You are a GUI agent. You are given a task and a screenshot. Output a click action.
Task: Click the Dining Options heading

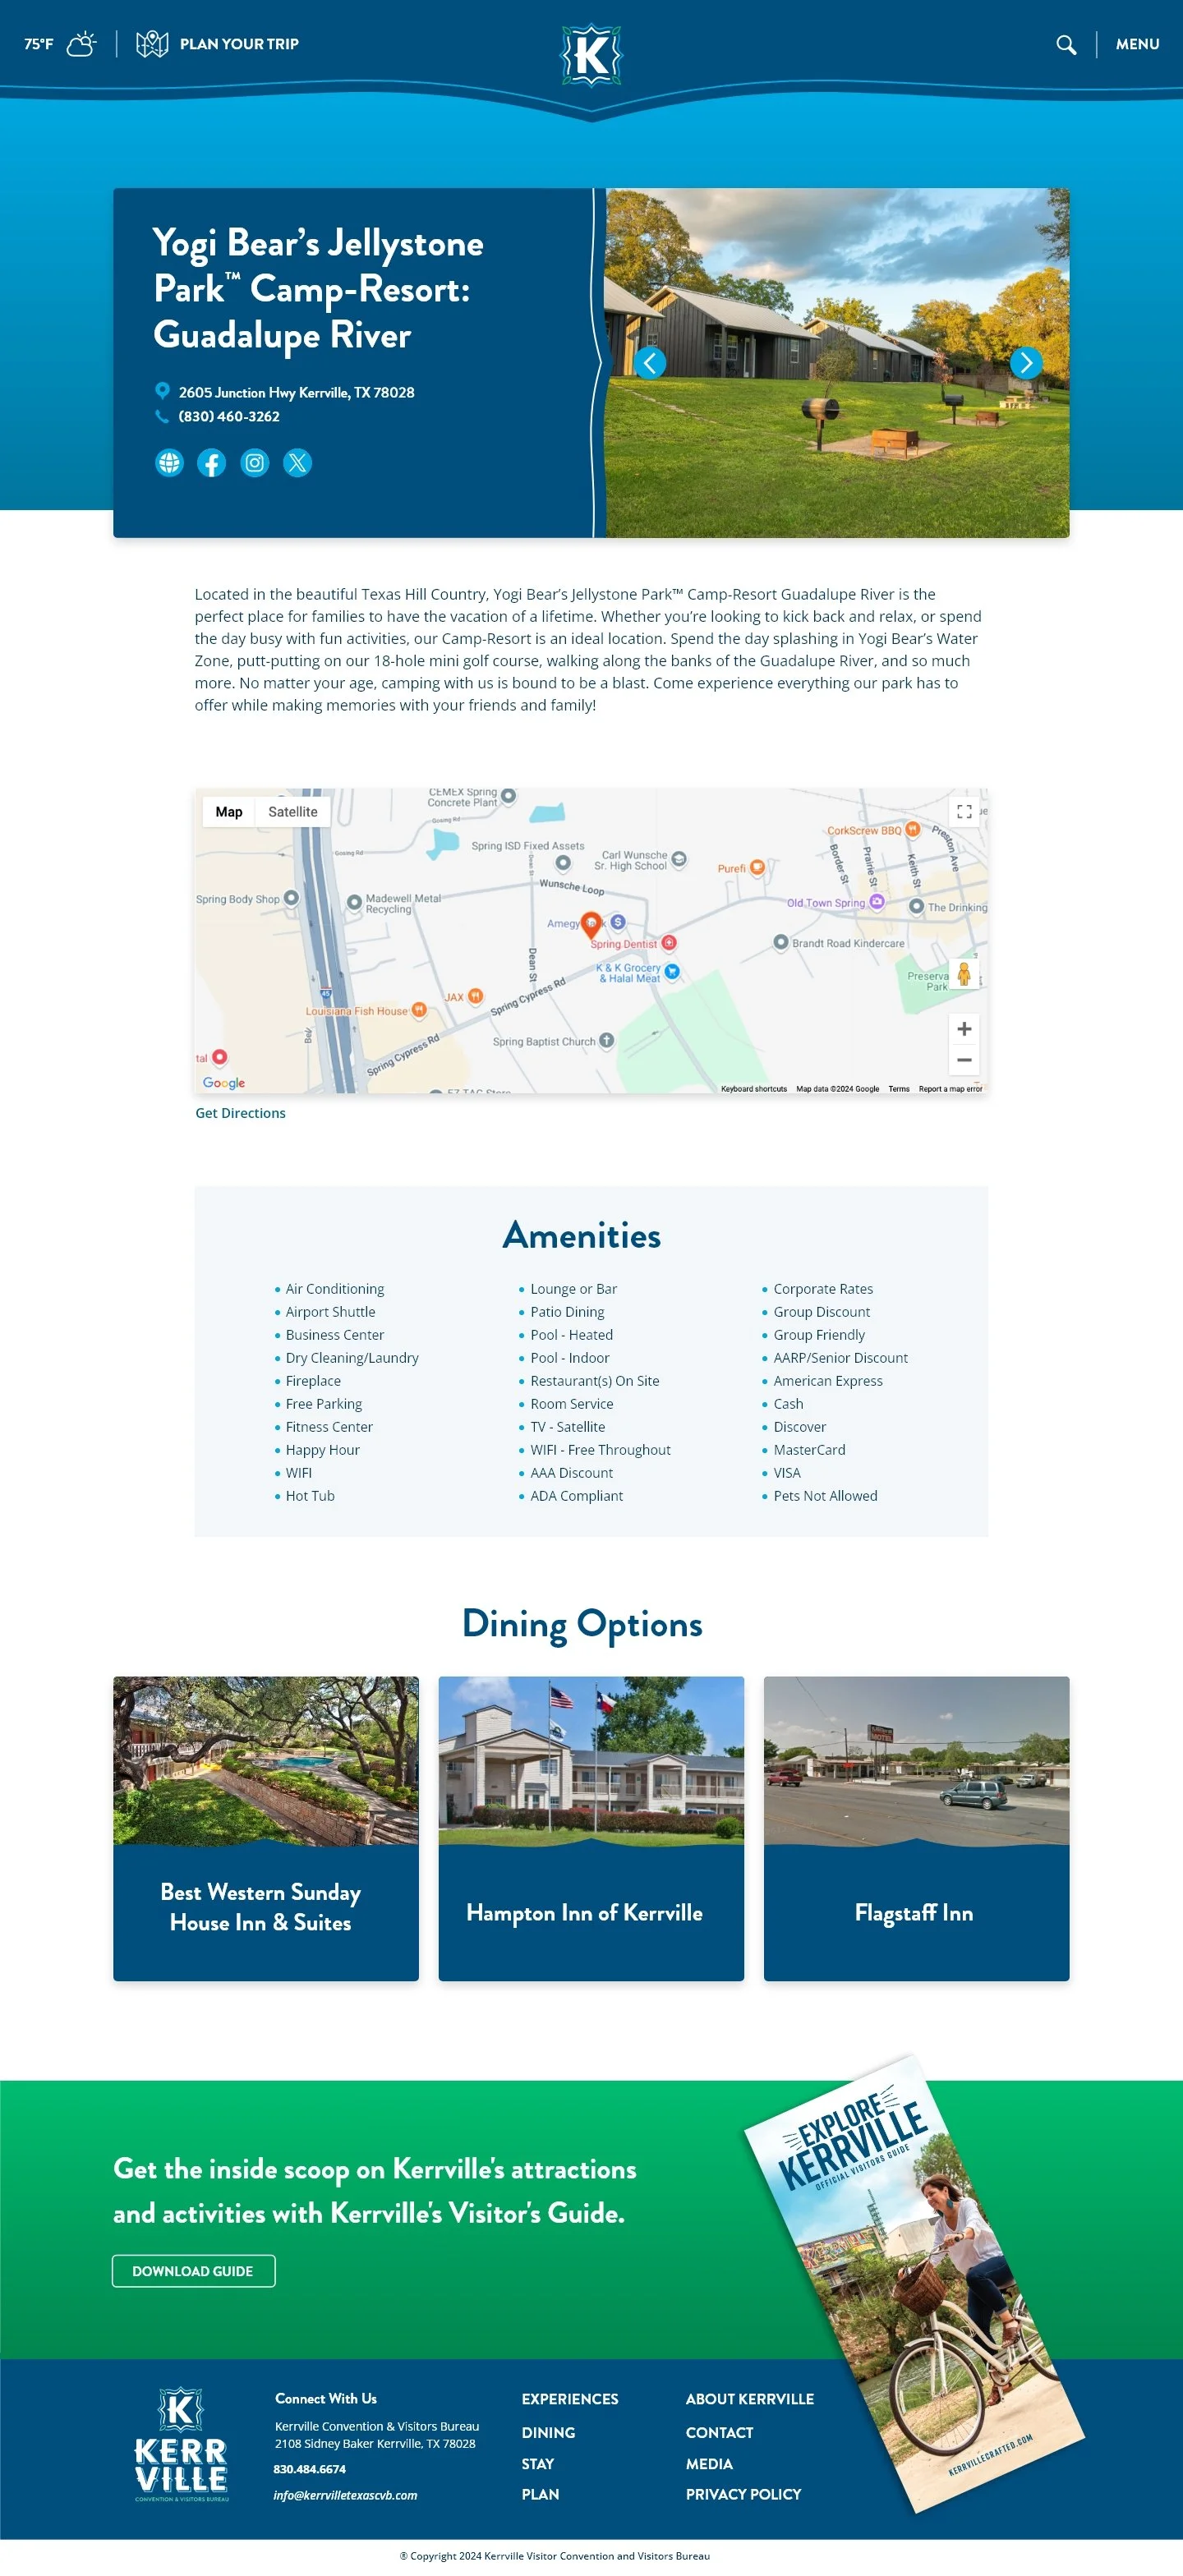(x=582, y=1625)
